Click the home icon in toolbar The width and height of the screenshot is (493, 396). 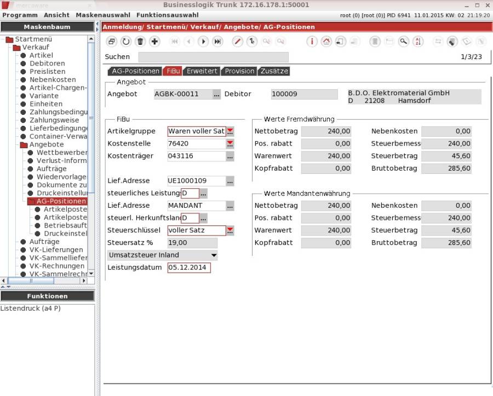point(326,42)
